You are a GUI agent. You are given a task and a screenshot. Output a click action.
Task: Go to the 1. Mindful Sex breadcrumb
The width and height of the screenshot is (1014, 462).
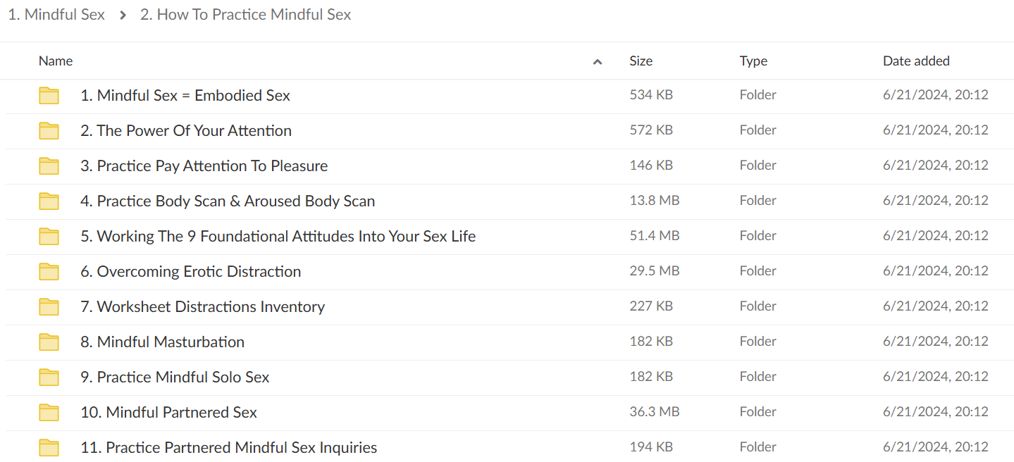[56, 15]
